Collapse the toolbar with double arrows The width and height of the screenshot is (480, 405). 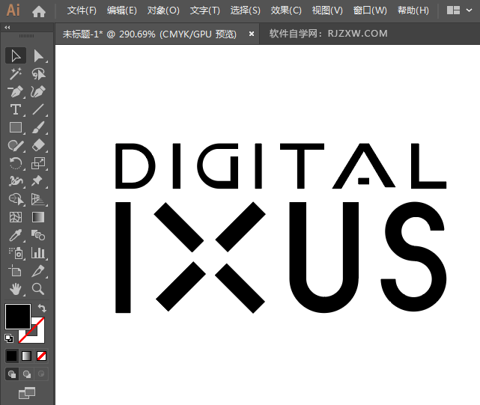click(x=7, y=27)
